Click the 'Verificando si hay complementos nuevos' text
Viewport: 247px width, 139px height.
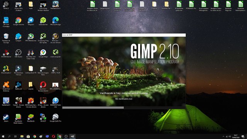(123, 93)
